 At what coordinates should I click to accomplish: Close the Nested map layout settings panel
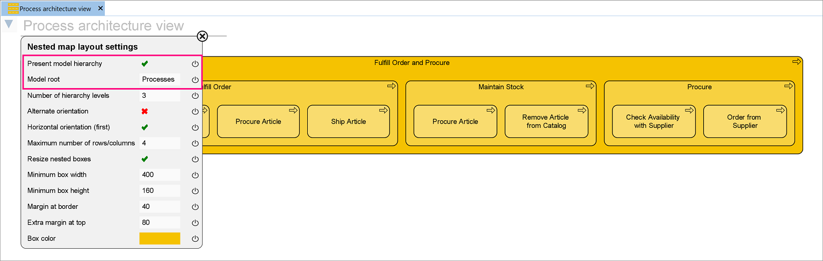click(x=202, y=36)
